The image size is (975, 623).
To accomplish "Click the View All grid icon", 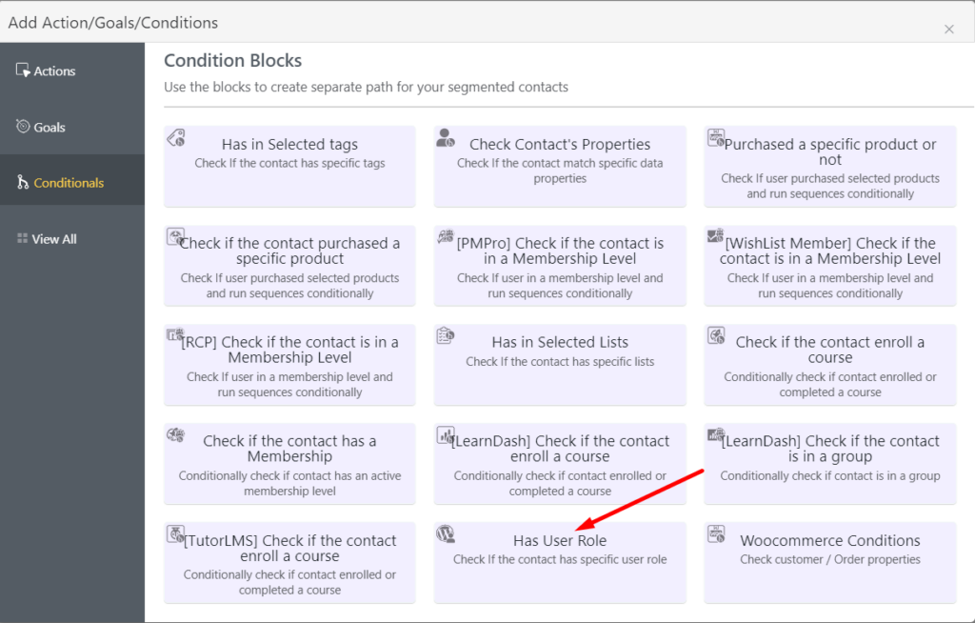I will point(23,238).
